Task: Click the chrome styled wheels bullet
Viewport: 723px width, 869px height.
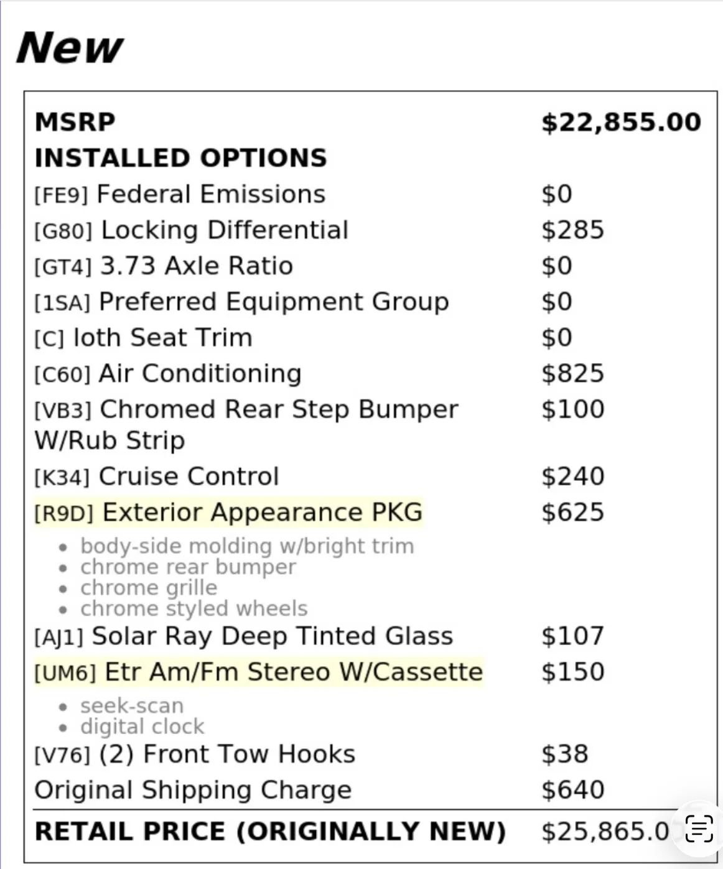Action: click(x=194, y=608)
